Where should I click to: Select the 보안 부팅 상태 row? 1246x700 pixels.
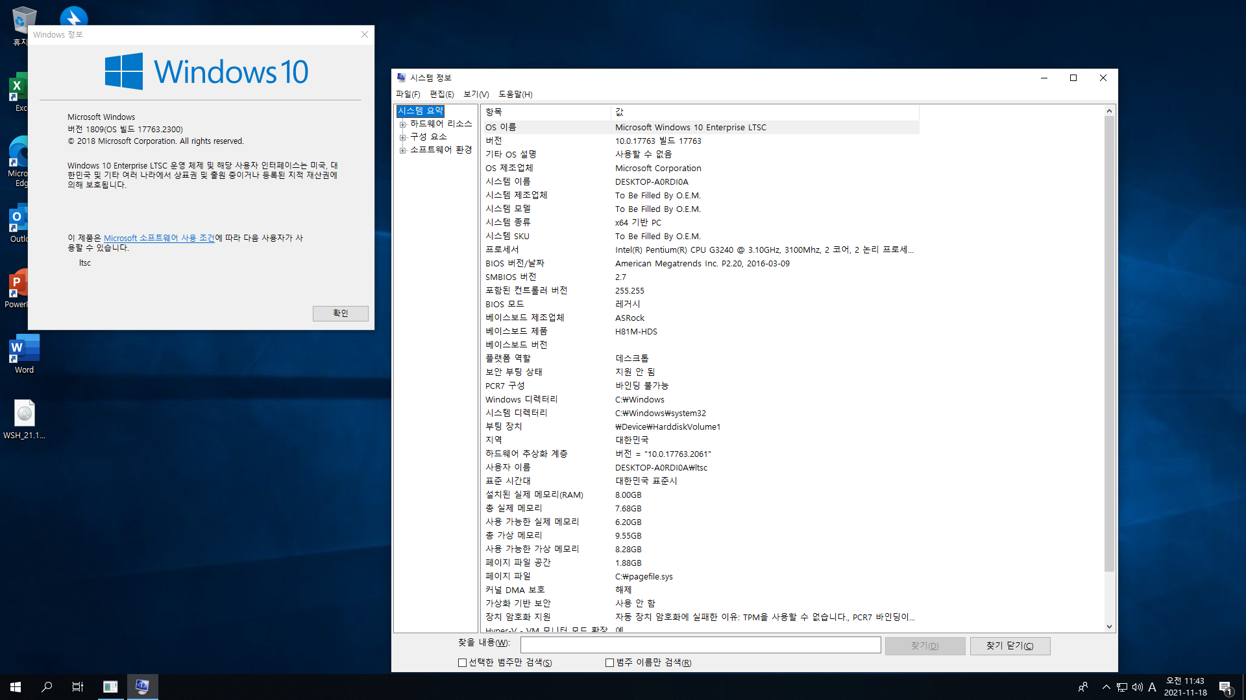coord(700,373)
